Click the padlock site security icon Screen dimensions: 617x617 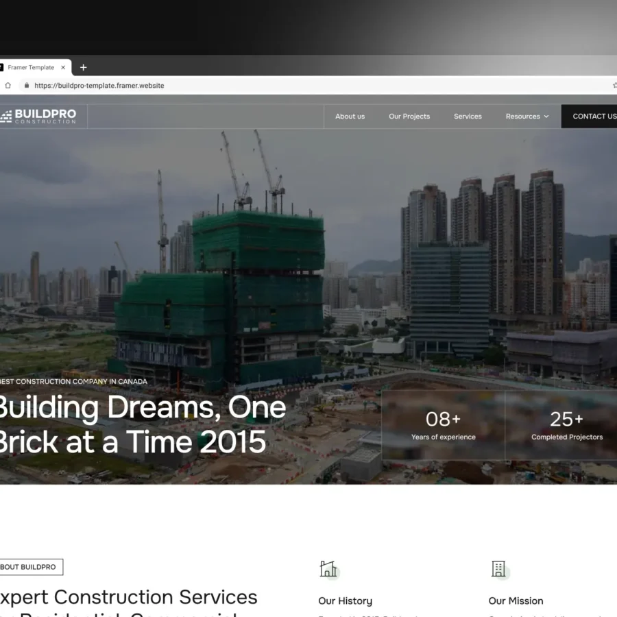point(27,86)
